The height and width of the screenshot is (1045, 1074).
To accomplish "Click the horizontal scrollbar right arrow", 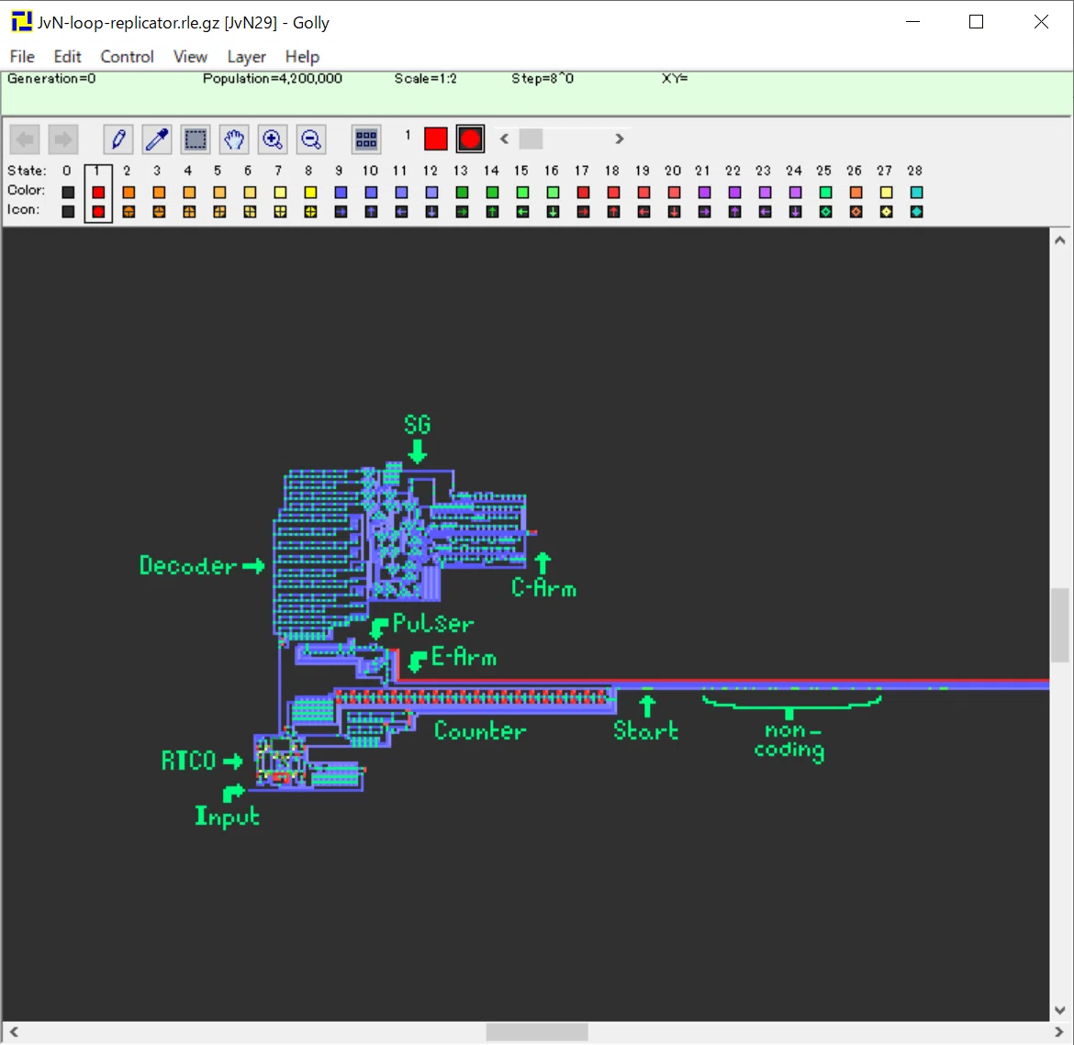I will (1059, 1031).
